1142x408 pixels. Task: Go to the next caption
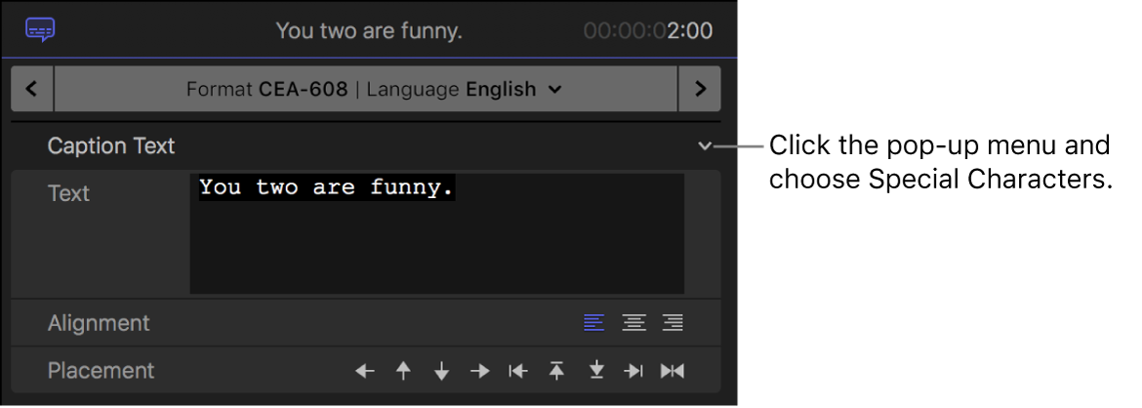pos(699,89)
